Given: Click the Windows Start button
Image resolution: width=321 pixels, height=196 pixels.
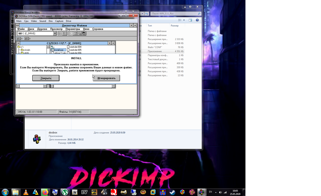Looking at the screenshot, I should (5, 192).
